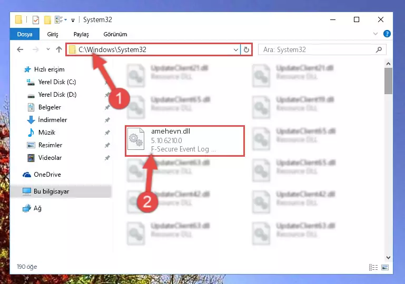The height and width of the screenshot is (284, 405).
Task: Click the New Folder quick-access icon
Action: tap(47, 20)
